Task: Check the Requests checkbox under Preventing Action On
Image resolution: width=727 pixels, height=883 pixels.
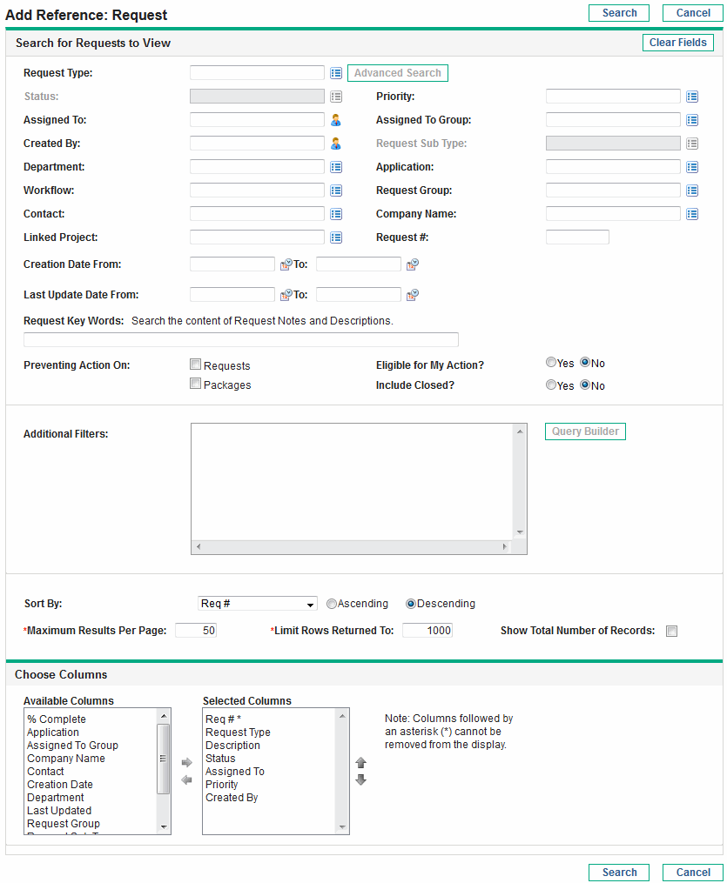Action: click(x=195, y=364)
